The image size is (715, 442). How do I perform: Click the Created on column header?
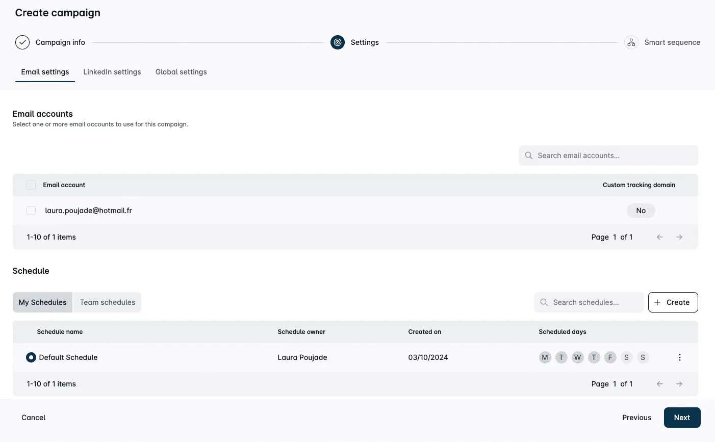(425, 332)
